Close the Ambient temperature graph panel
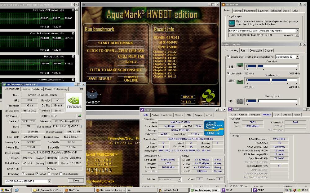The width and height of the screenshot is (310, 193). 73,80
